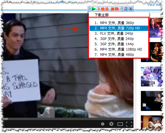Choose MP4 文件 质量 480p option
Screen dimensions: 165x133
point(119,55)
